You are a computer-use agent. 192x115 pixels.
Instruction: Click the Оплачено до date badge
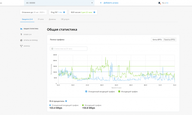pos(34,12)
